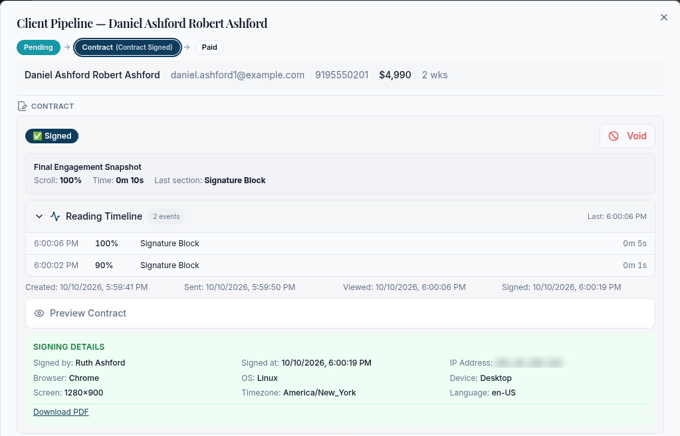
Task: Click Final Engagement Snapshot heading
Action: 88,167
